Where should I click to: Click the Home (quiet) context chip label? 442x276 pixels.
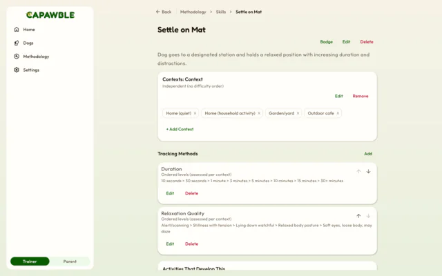tap(178, 113)
